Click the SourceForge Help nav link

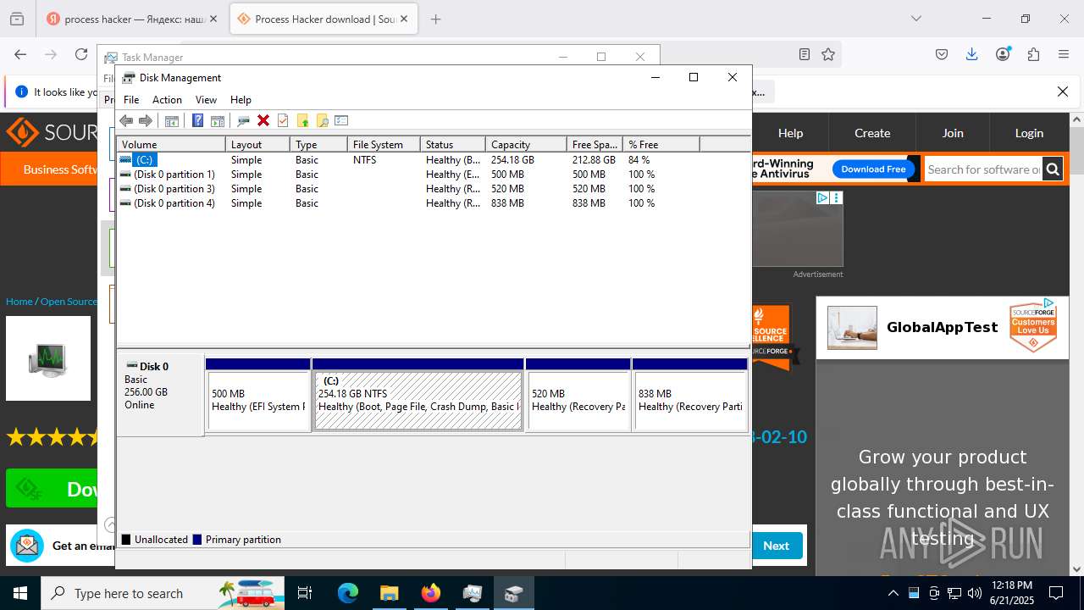point(790,133)
